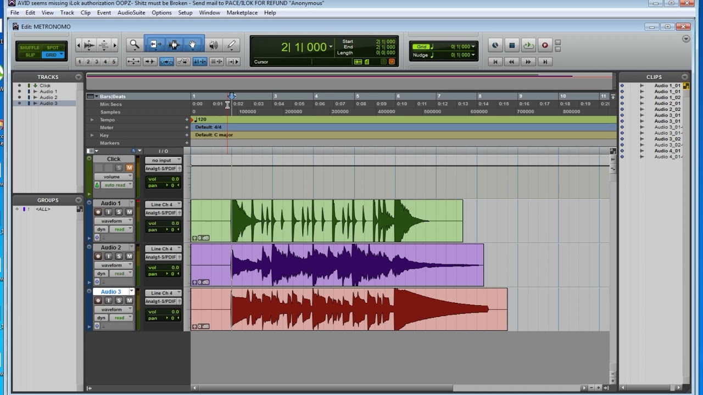The image size is (703, 395).
Task: Open Audio 1 Line Ch 4 input selector
Action: pyautogui.click(x=163, y=205)
